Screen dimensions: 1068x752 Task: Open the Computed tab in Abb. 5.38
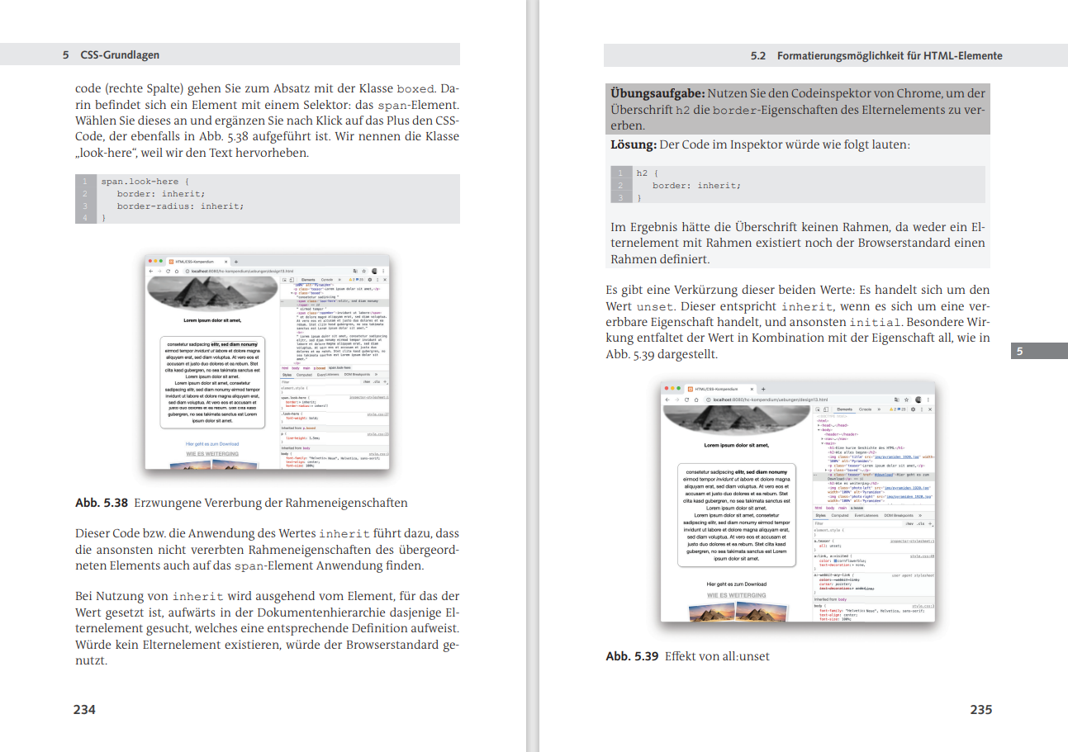pyautogui.click(x=304, y=375)
